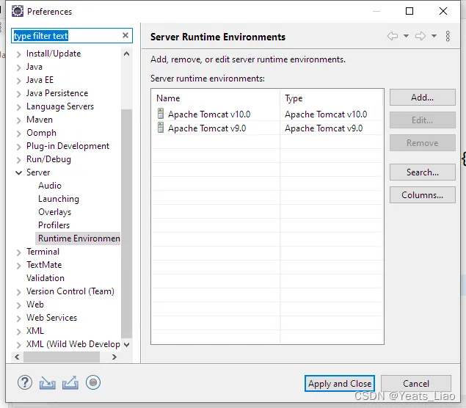Screen dimensions: 466x408
Task: Select the Audio preference page
Action: [x=50, y=186]
